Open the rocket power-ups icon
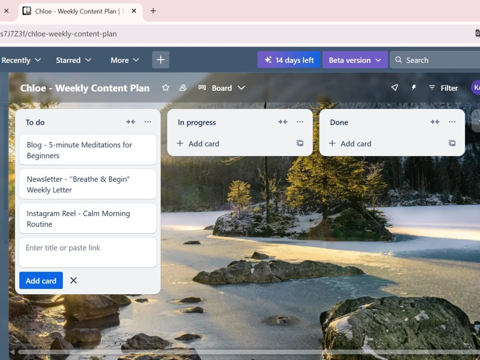 (395, 88)
